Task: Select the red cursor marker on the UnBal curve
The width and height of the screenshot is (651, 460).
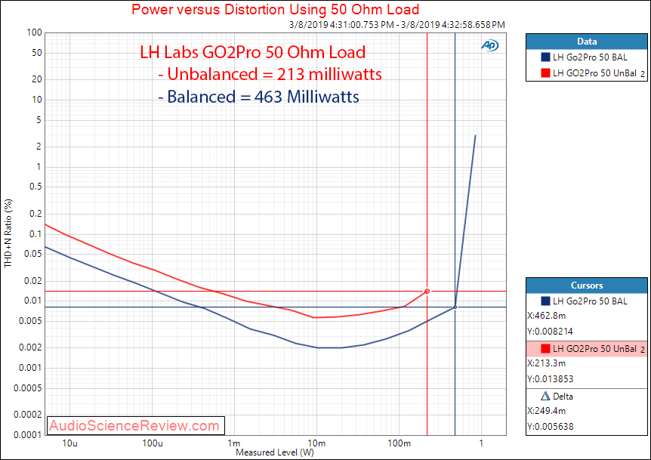Action: point(427,292)
